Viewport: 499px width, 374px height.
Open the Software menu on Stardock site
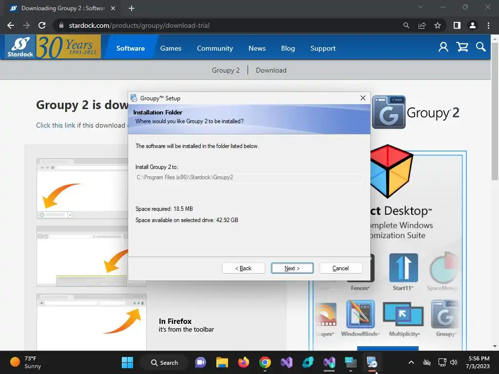point(131,48)
